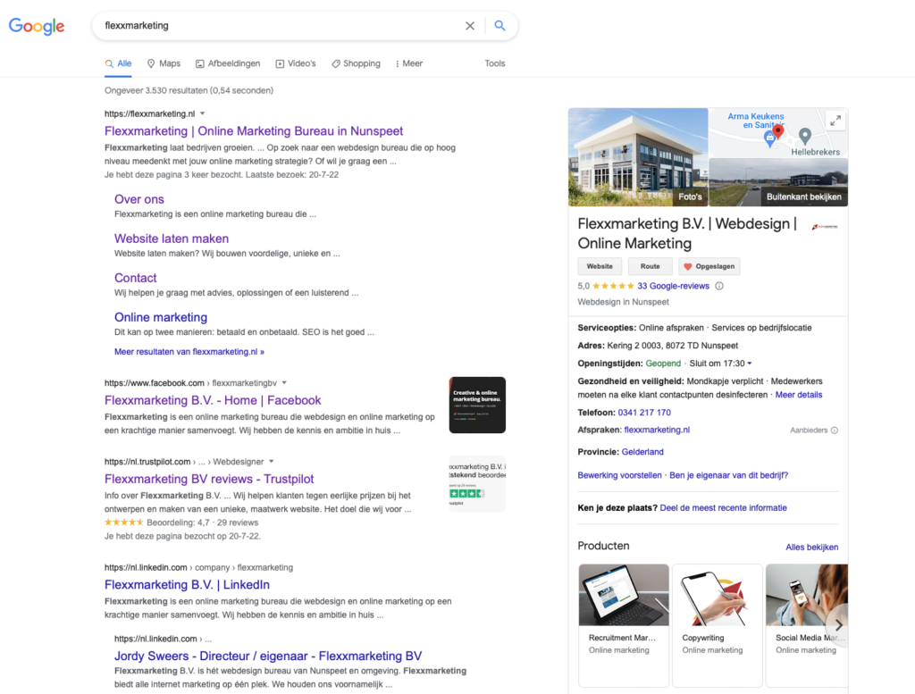Click the Hellebrekers grey map pin
Viewport: 915px width, 694px height.
(805, 136)
